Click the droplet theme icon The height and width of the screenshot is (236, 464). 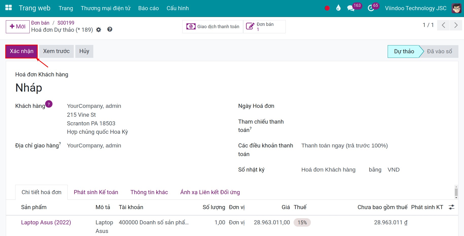pyautogui.click(x=338, y=8)
